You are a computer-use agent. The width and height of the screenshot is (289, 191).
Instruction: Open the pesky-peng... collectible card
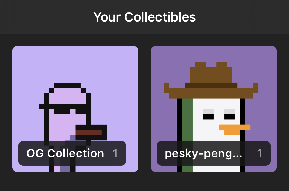(x=214, y=109)
